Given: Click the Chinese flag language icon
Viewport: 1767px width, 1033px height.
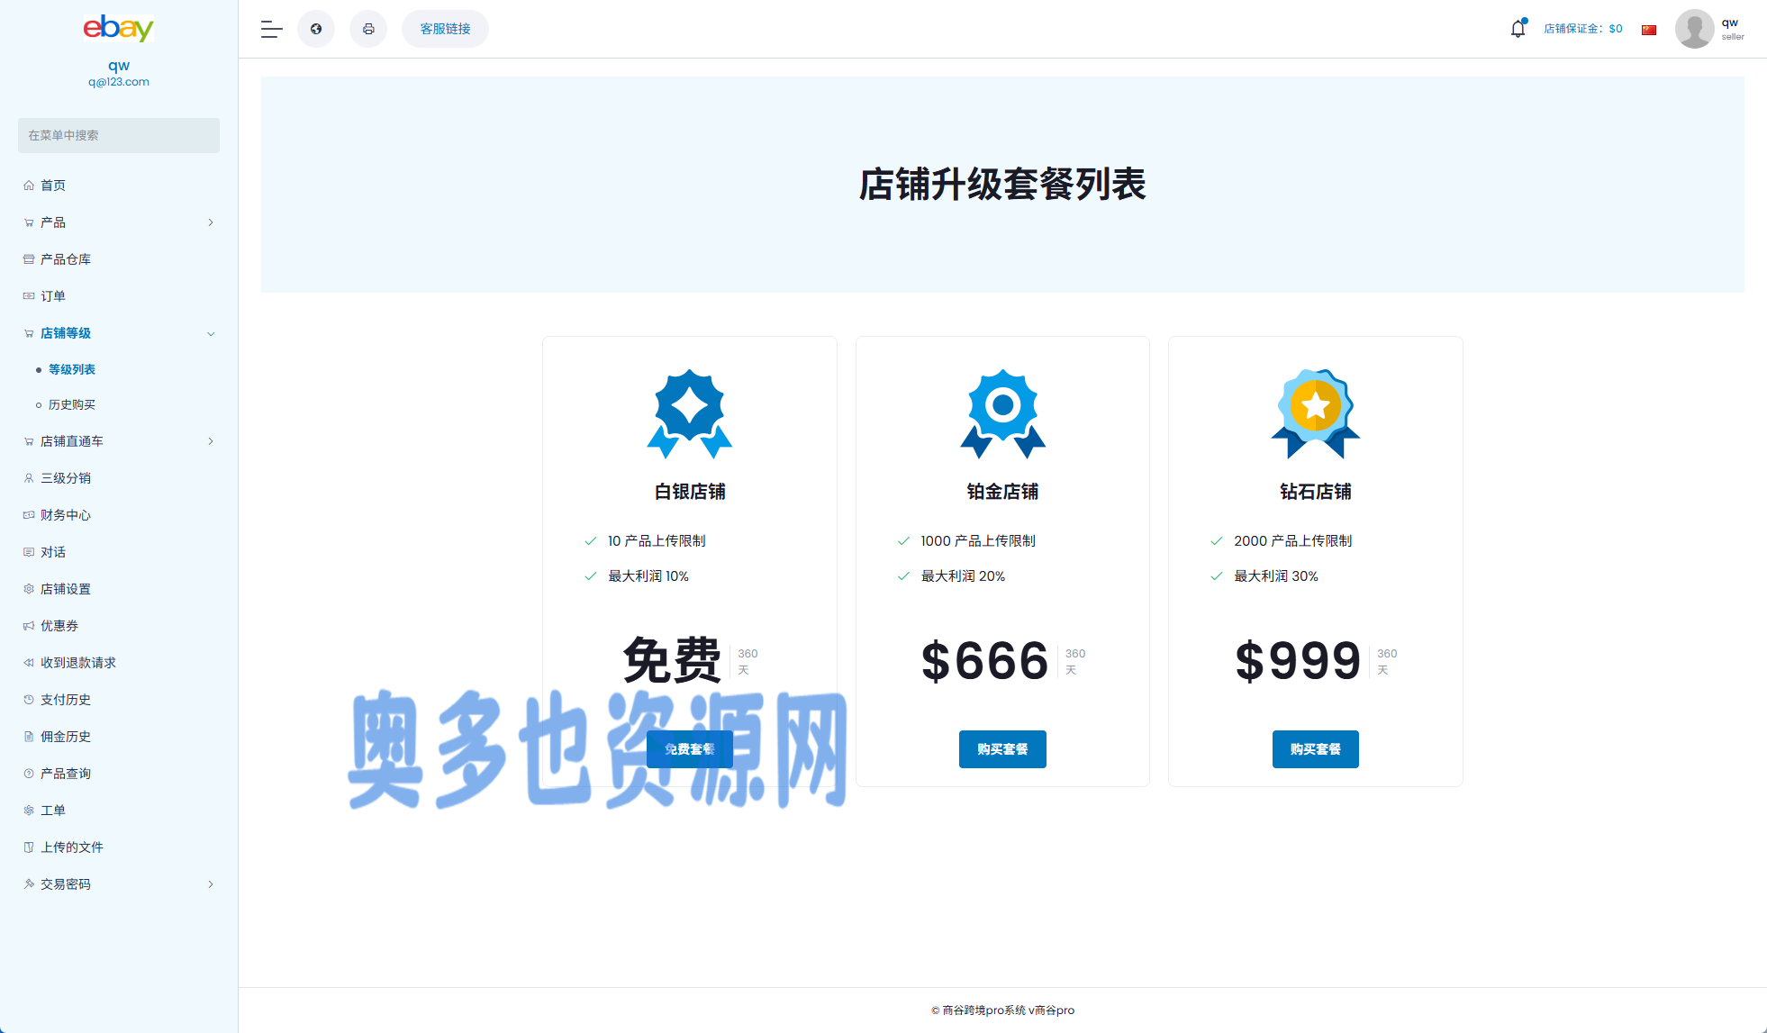Looking at the screenshot, I should [x=1649, y=30].
